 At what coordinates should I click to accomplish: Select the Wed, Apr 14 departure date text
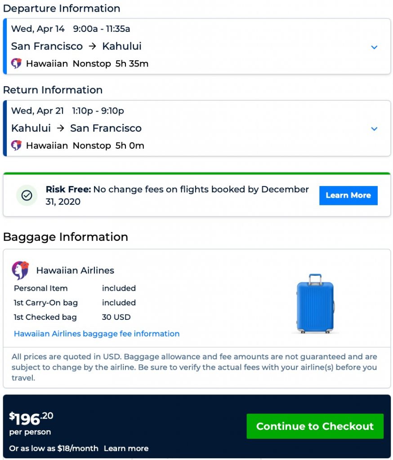tap(38, 29)
